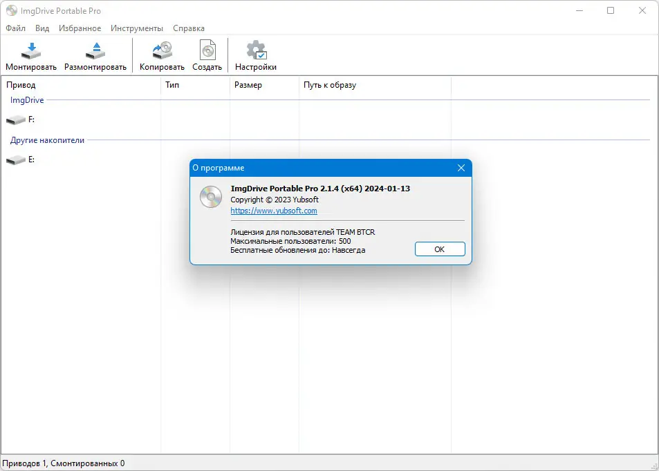Click the Привод column header
659x471 pixels.
(81, 85)
